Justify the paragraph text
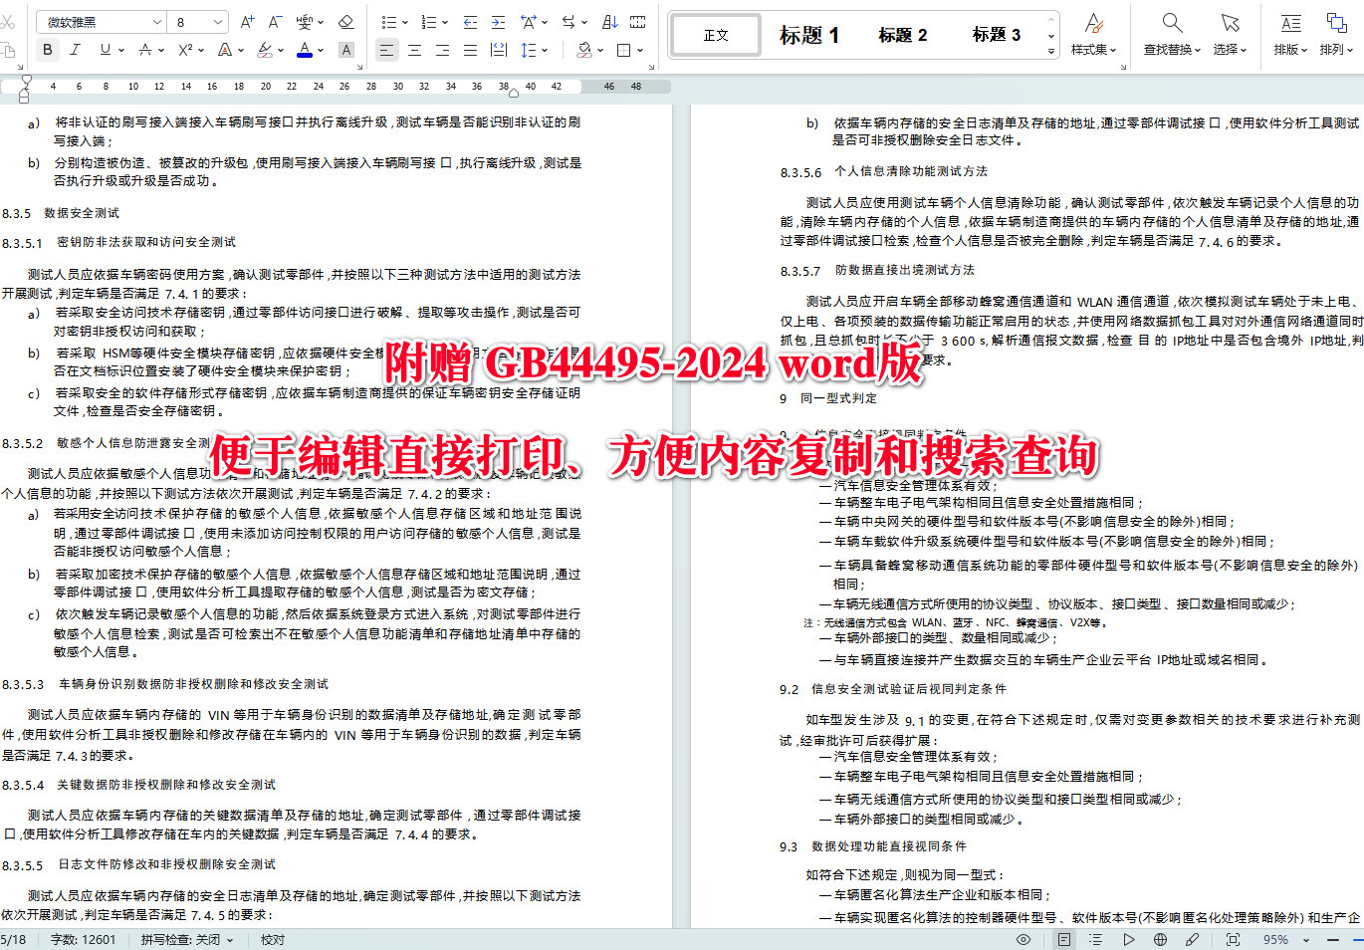 tap(470, 49)
